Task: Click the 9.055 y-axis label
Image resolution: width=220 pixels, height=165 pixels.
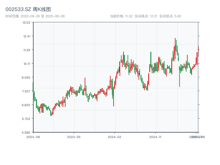Action: [26, 78]
